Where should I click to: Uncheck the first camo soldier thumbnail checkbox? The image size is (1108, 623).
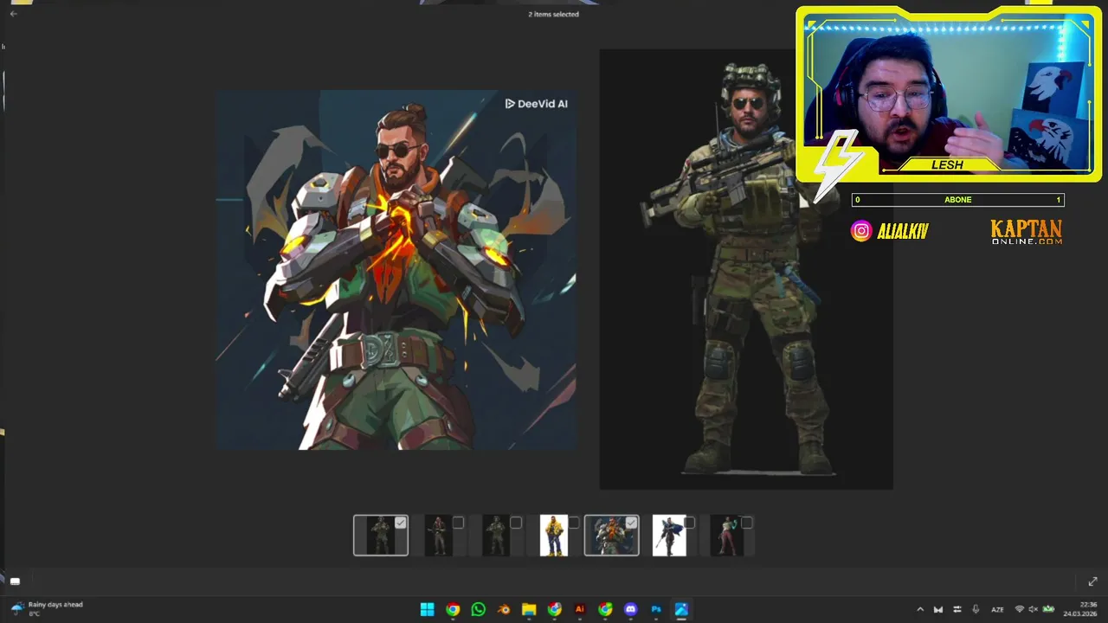[x=401, y=523]
